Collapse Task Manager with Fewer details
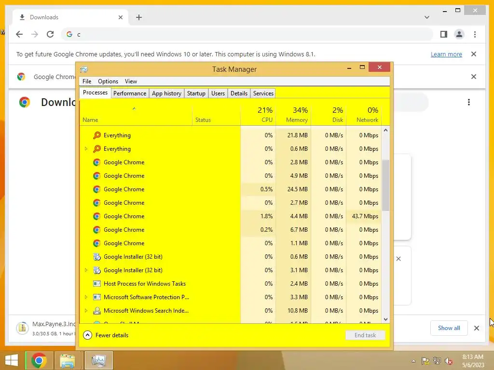The width and height of the screenshot is (494, 370). coord(106,335)
